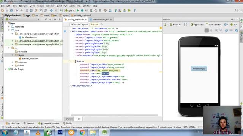Expand the manifests folder node
This screenshot has height=136, width=243.
pos(9,27)
